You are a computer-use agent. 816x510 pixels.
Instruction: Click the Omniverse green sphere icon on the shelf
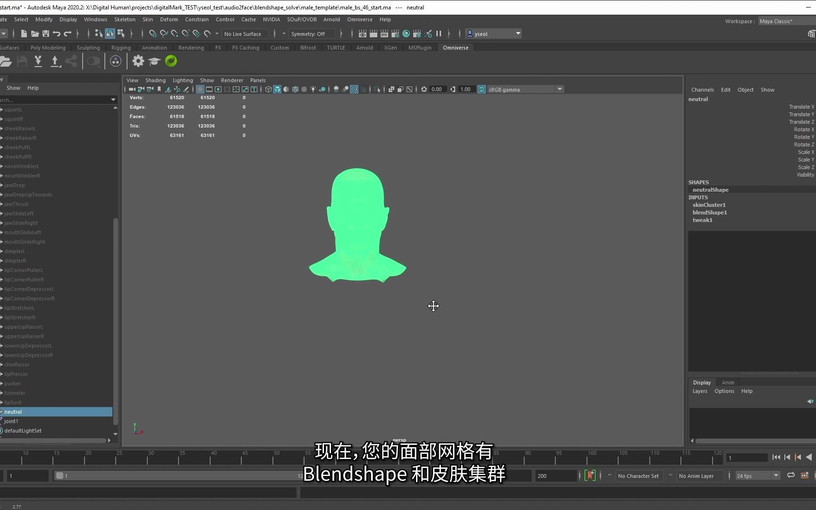[x=170, y=61]
